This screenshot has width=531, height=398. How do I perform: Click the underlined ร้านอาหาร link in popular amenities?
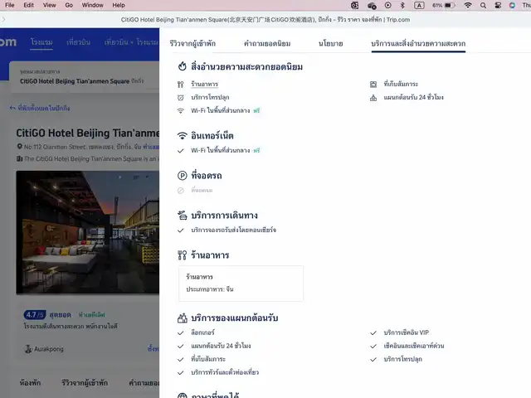tap(204, 85)
